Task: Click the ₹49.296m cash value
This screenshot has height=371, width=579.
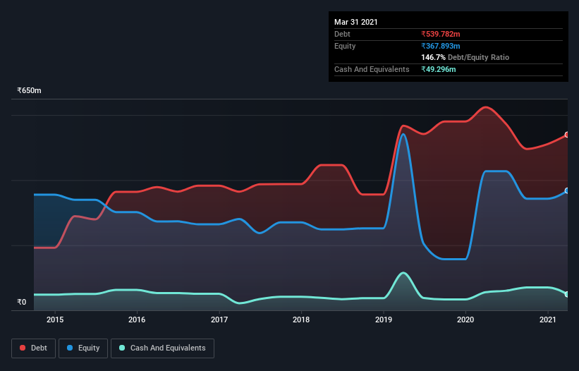Action: [x=439, y=69]
